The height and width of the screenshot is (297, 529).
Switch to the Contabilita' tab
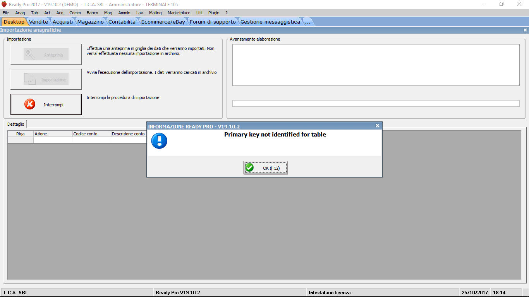pos(123,22)
